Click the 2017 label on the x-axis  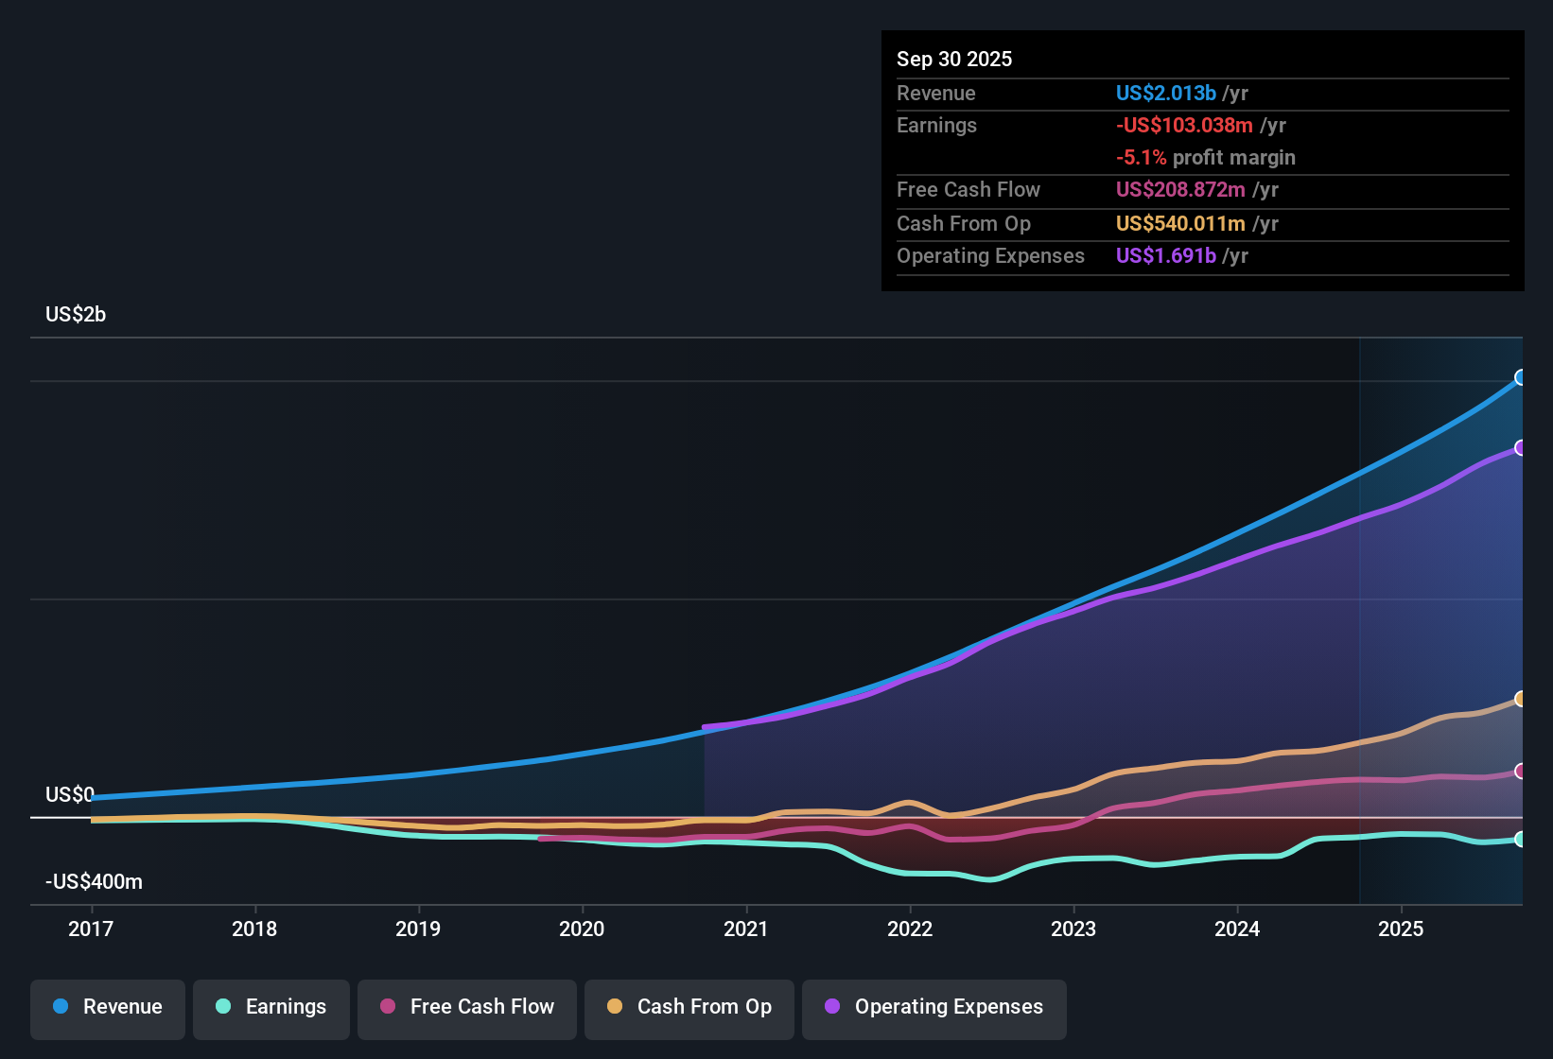click(91, 929)
